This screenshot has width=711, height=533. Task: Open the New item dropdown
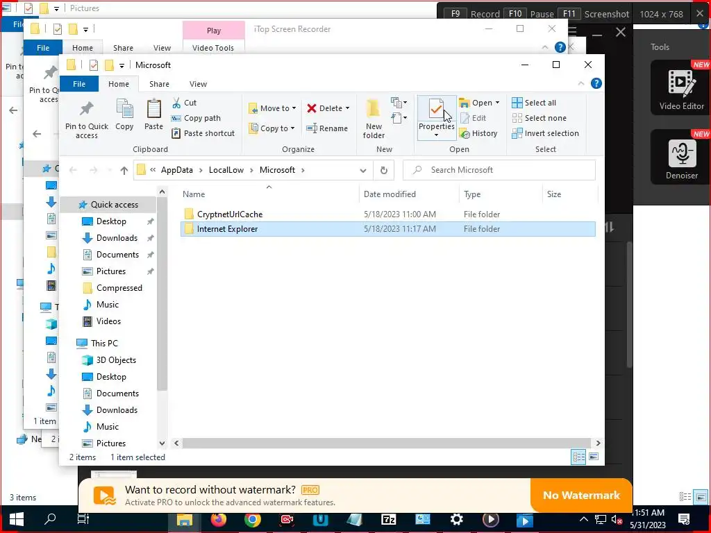399,103
